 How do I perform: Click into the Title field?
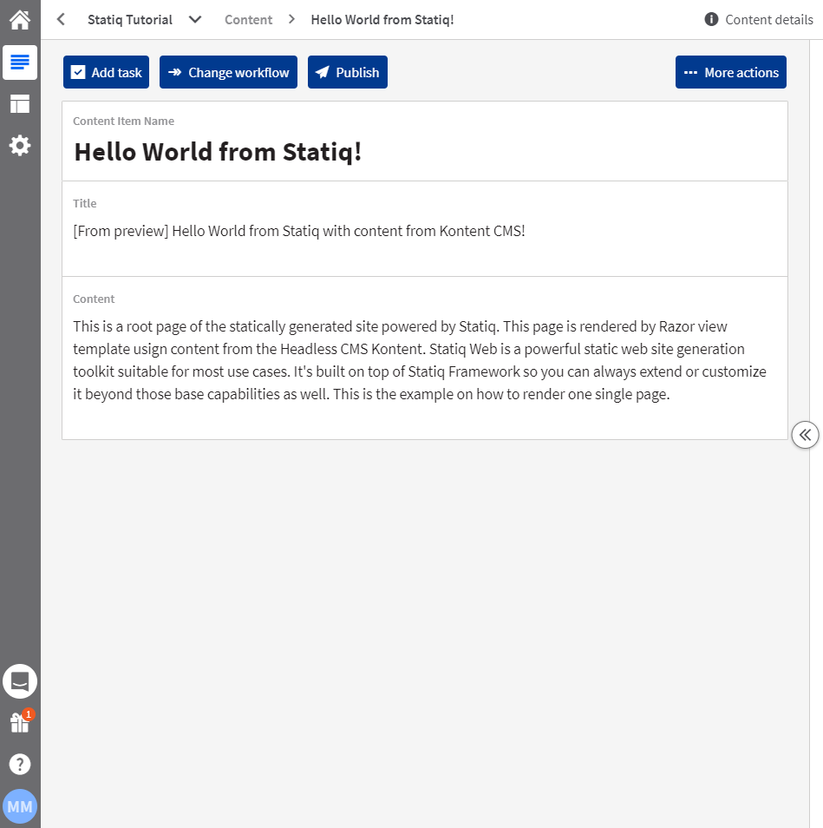tap(347, 230)
